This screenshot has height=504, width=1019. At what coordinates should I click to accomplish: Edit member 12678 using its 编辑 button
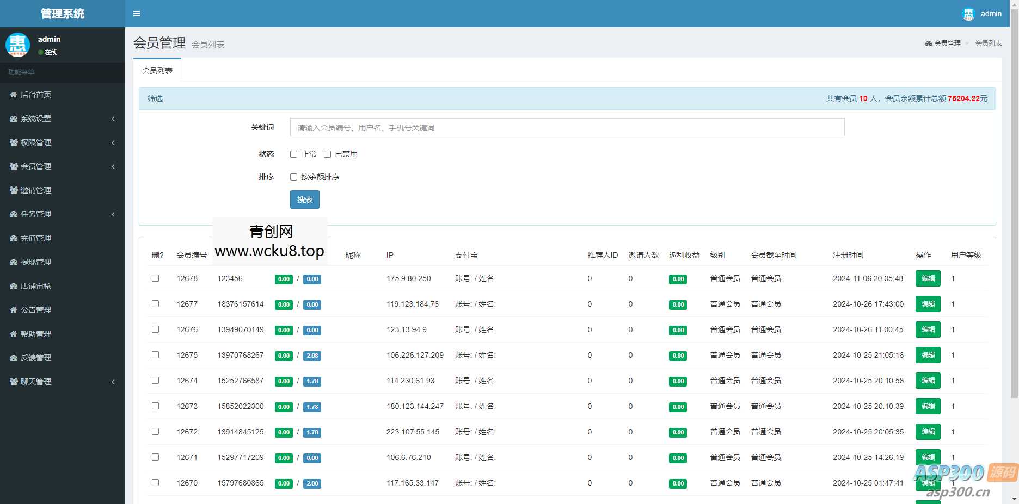[928, 278]
